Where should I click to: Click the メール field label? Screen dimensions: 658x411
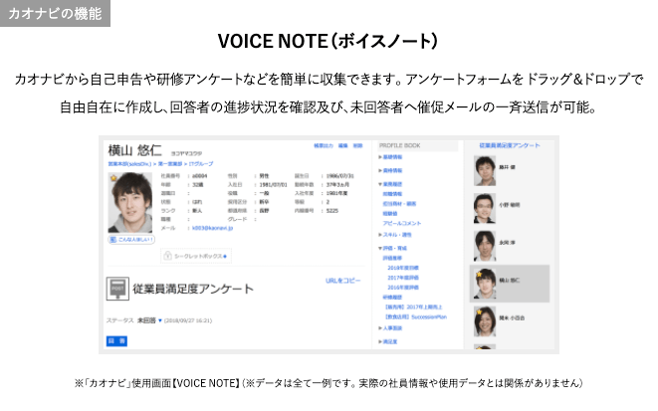pos(168,228)
